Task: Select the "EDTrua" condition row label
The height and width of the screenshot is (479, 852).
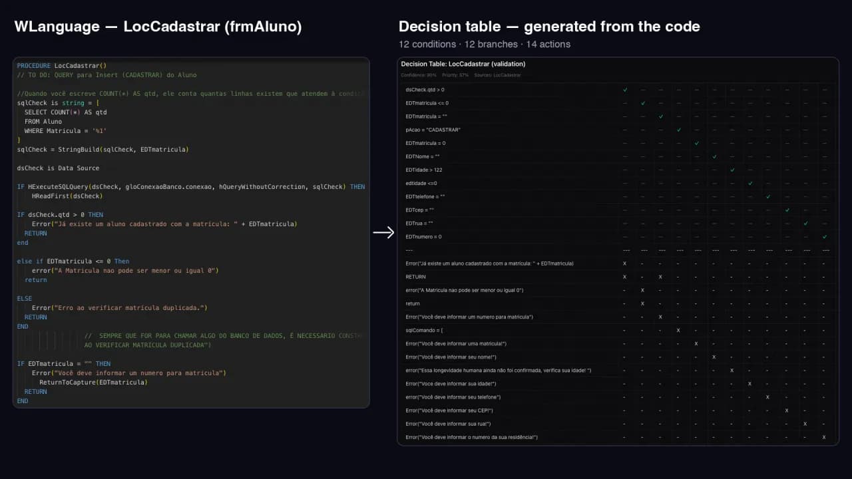Action: [419, 224]
